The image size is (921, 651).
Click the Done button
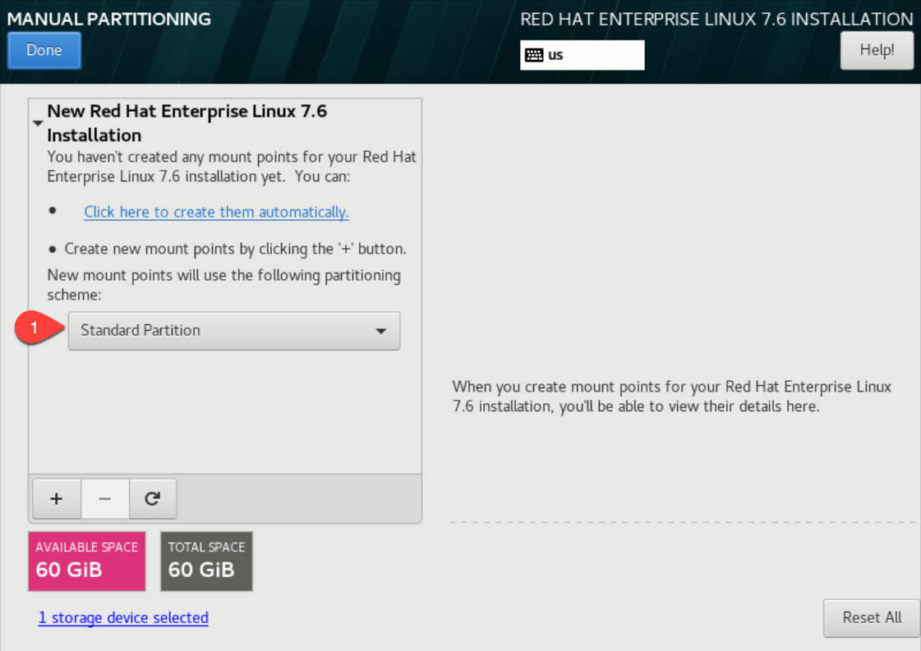pyautogui.click(x=44, y=50)
